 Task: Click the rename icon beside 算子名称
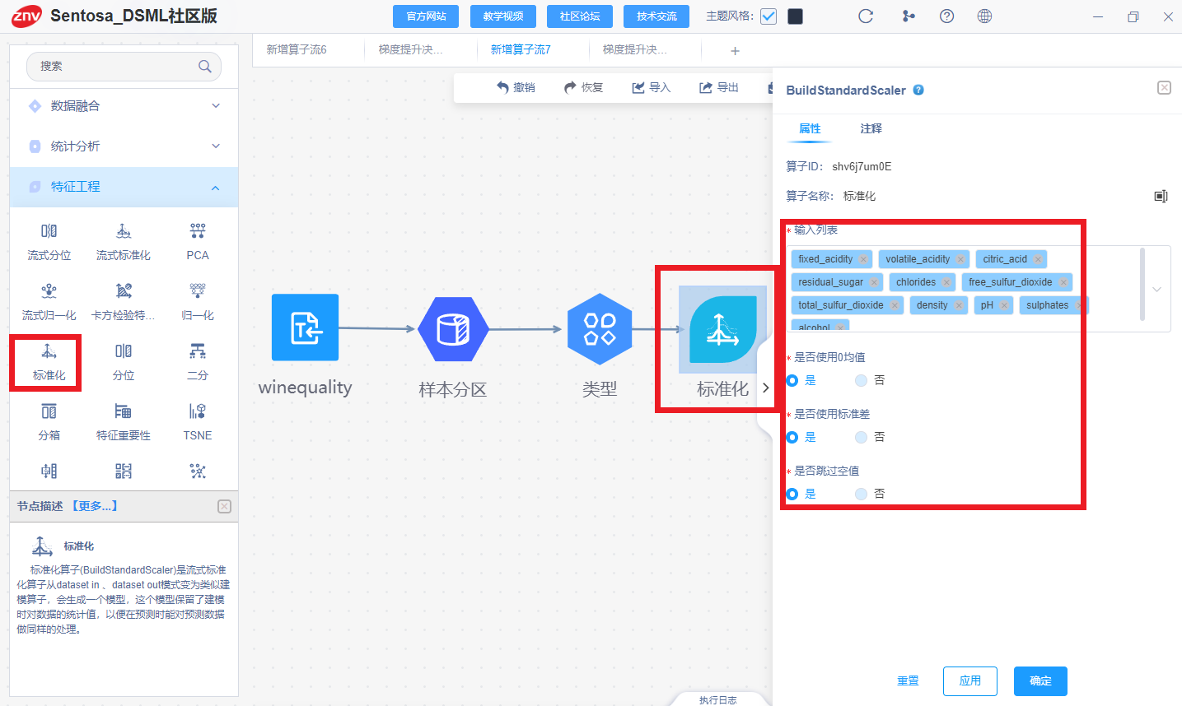pyautogui.click(x=1161, y=196)
